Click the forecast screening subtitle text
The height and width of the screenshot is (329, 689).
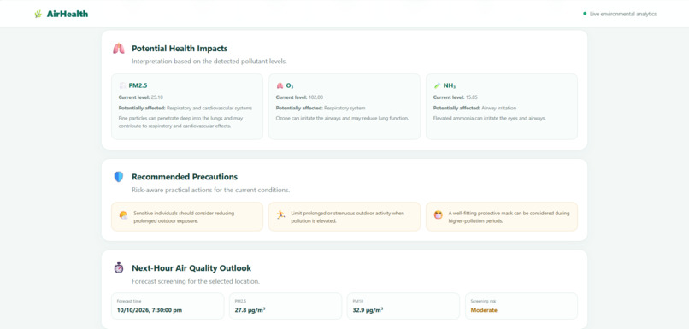[196, 281]
